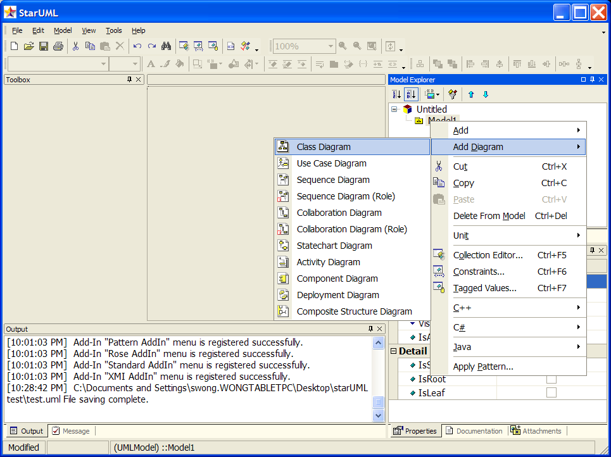This screenshot has height=457, width=611.
Task: Click the Space Evenly Horizontally icon
Action: [x=564, y=64]
